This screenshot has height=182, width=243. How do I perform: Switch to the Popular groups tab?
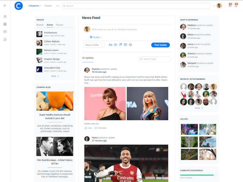click(60, 25)
